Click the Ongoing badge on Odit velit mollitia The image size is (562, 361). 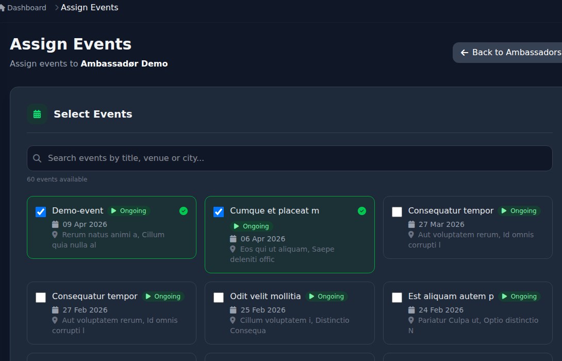(326, 297)
